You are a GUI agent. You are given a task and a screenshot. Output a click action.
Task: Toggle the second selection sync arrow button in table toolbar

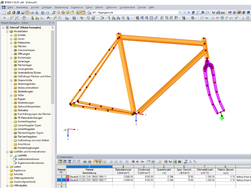[100, 162]
